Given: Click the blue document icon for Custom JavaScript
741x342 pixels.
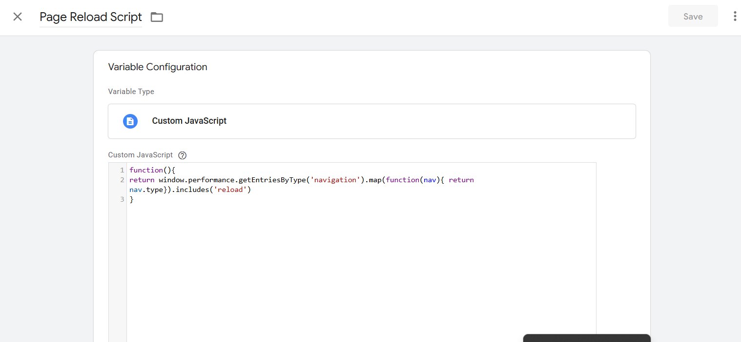Looking at the screenshot, I should pyautogui.click(x=130, y=121).
